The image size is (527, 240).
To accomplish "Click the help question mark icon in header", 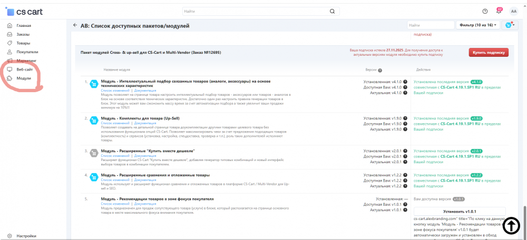I will pyautogui.click(x=485, y=11).
